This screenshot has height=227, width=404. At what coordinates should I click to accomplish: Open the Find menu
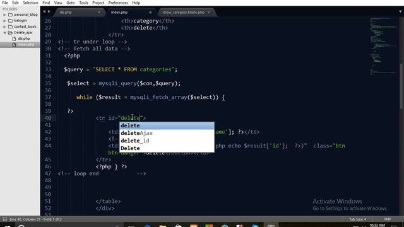pyautogui.click(x=46, y=3)
